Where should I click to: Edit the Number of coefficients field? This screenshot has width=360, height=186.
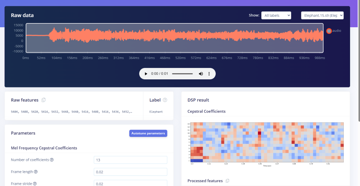[130, 160]
